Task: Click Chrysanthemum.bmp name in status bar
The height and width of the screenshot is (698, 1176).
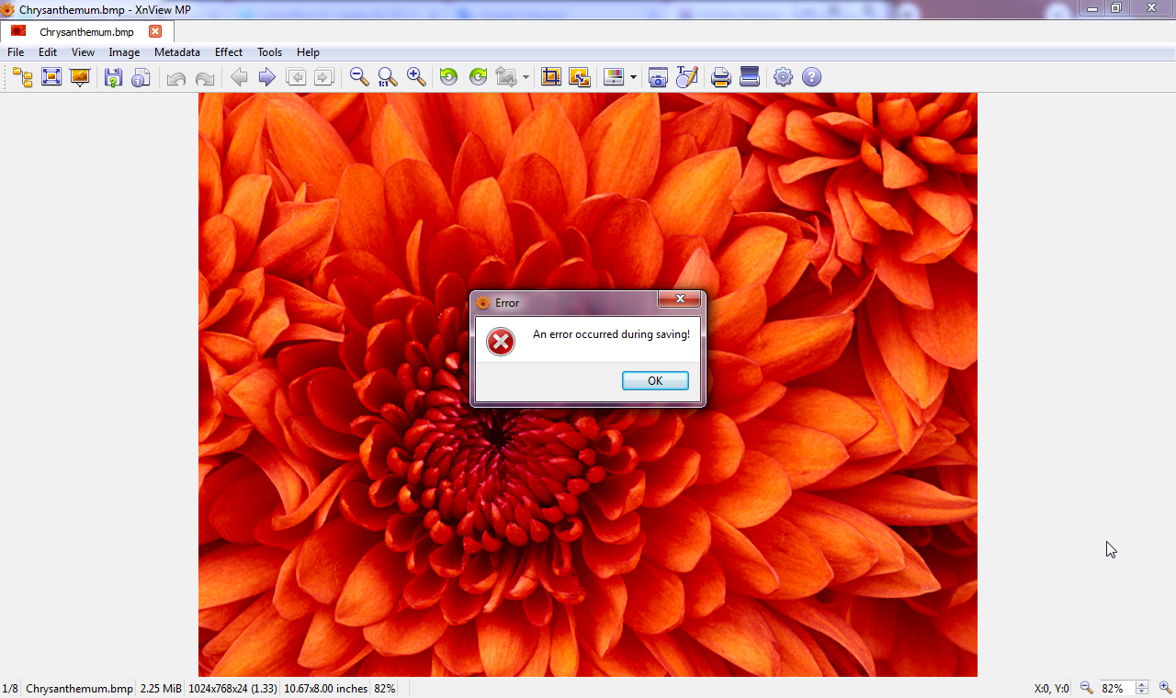Action: [79, 689]
